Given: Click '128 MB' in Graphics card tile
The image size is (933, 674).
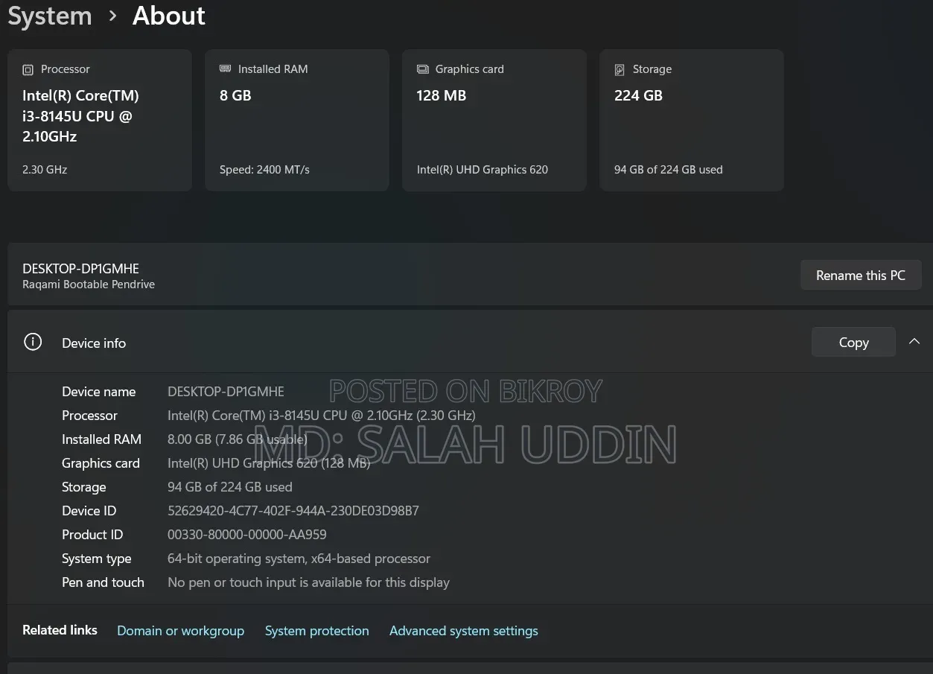Looking at the screenshot, I should (x=442, y=95).
